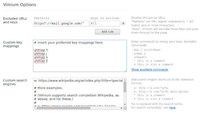Click the 'Excluded URLs and keys' label
The image size is (203, 114).
pyautogui.click(x=15, y=20)
